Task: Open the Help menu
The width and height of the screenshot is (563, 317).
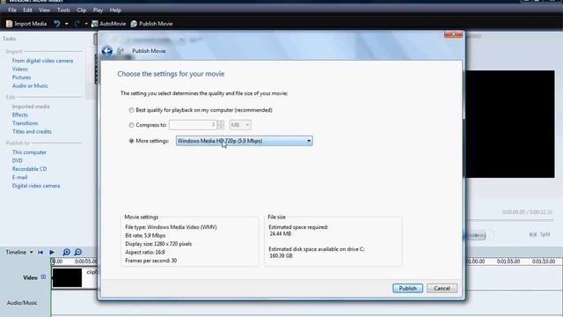Action: tap(115, 10)
